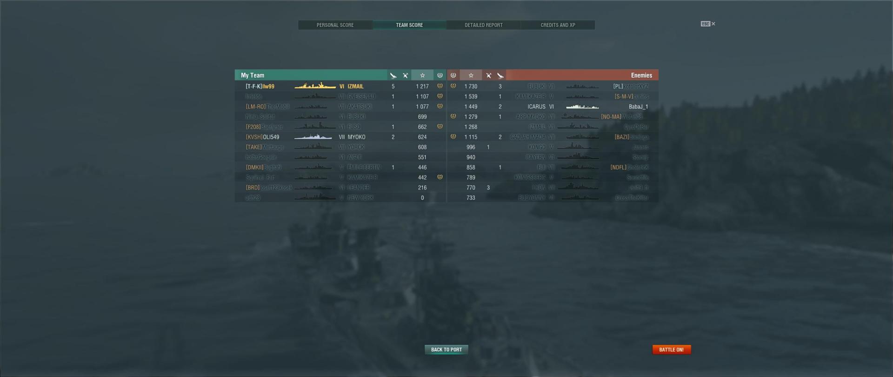This screenshot has width=893, height=377.
Task: Sort My Team by aircraft shot down icon
Action: [406, 75]
